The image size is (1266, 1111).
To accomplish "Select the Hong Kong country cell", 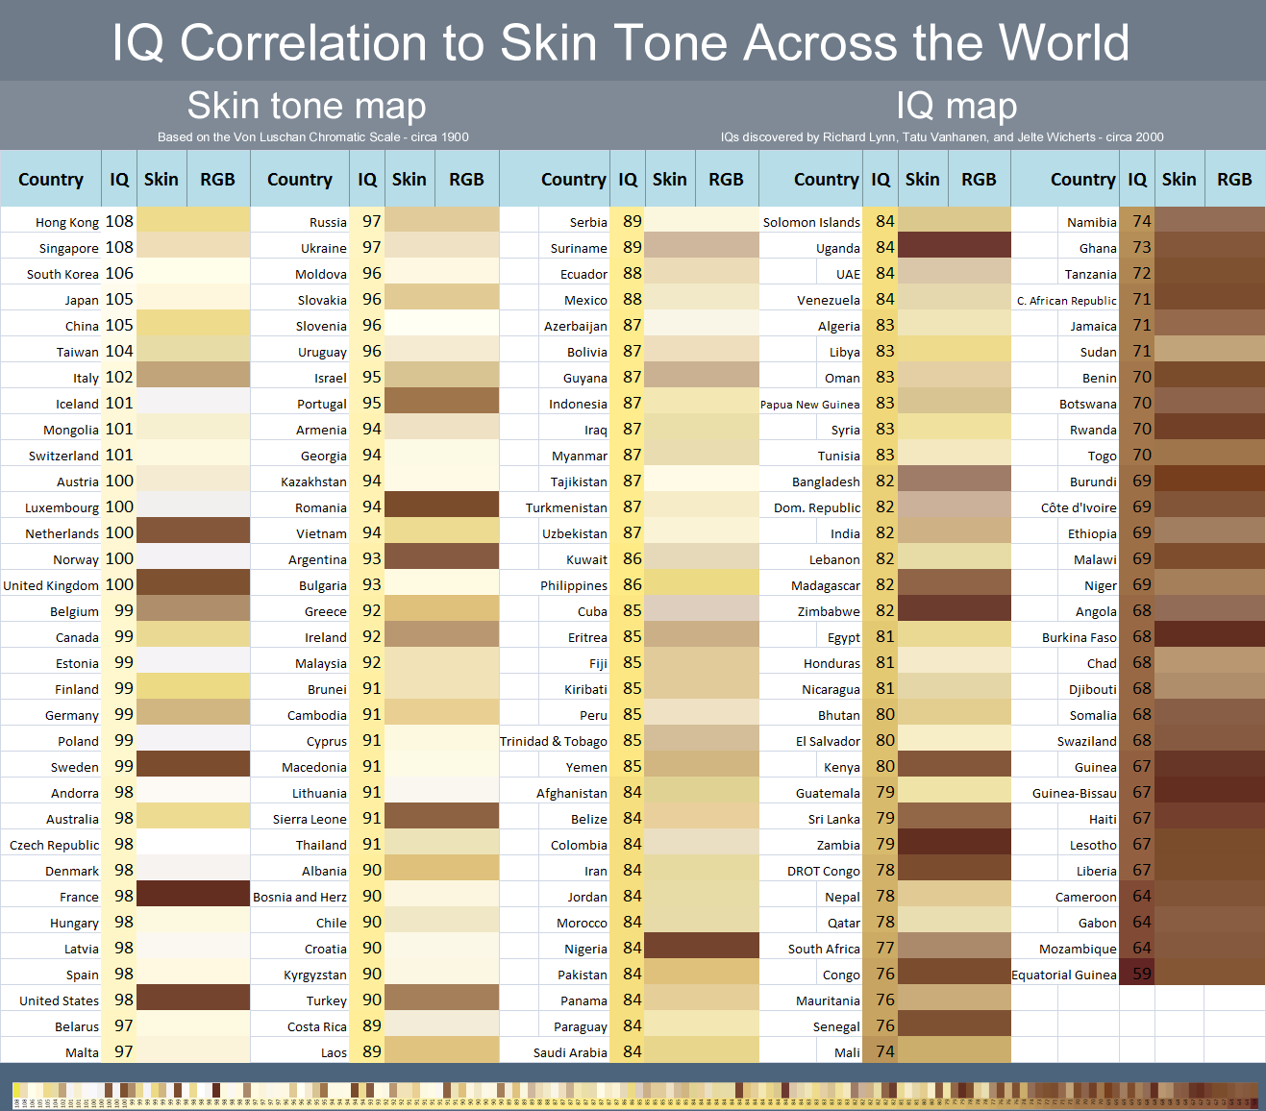I will (51, 222).
